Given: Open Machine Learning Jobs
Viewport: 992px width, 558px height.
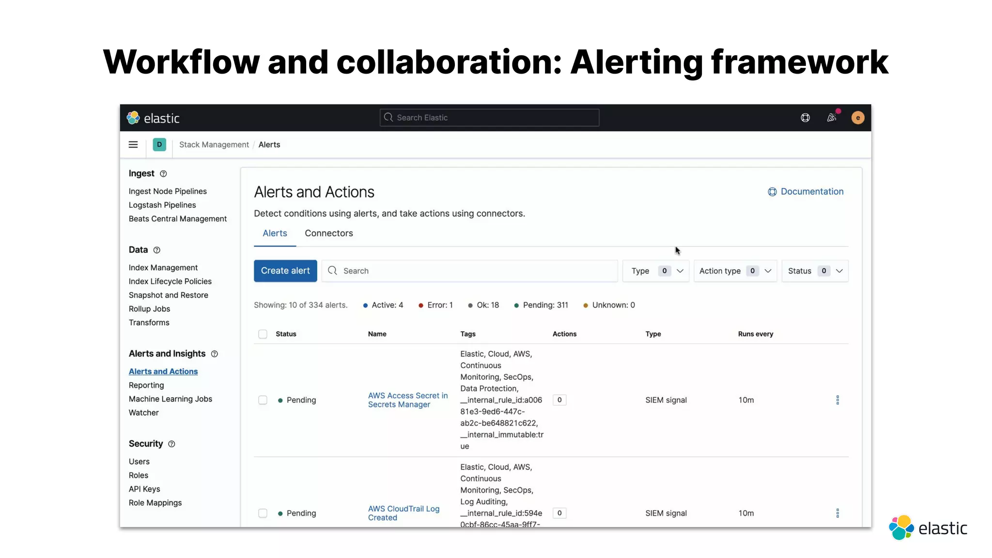Looking at the screenshot, I should [170, 399].
